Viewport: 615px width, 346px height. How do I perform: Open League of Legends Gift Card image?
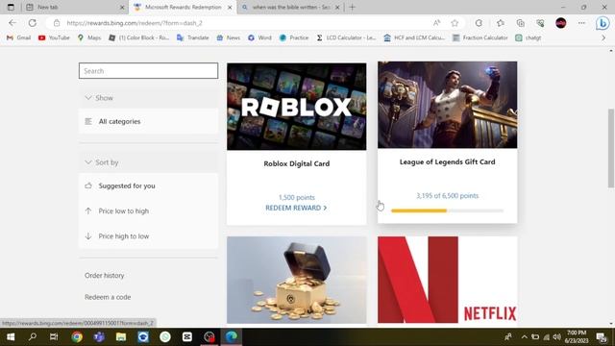pyautogui.click(x=447, y=105)
